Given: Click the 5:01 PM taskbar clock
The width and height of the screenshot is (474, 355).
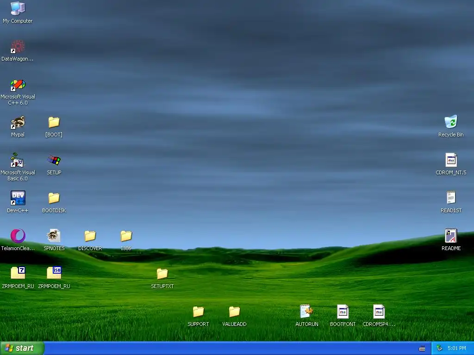Looking at the screenshot, I should [x=456, y=349].
